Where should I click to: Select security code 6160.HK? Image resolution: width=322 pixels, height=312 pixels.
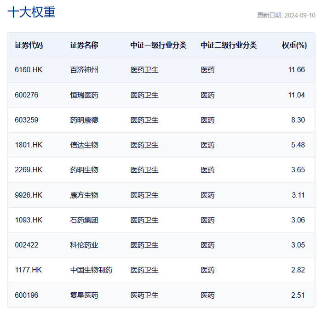tap(29, 70)
